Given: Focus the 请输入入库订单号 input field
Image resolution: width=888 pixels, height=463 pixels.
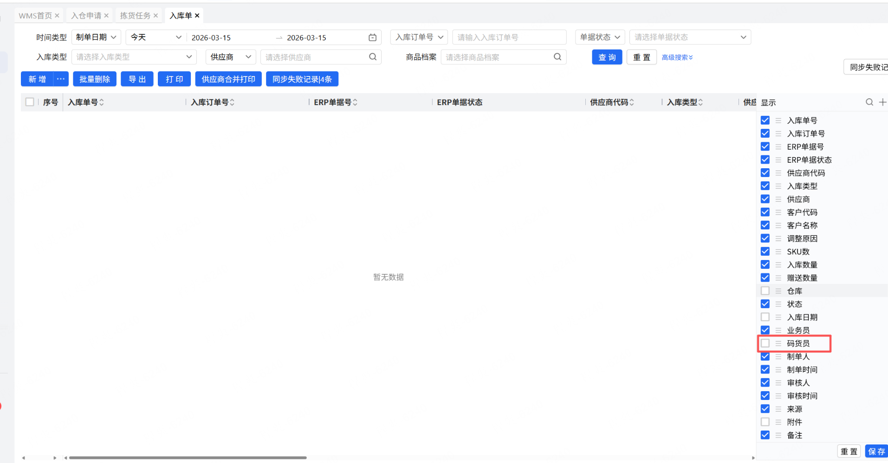Looking at the screenshot, I should click(509, 38).
